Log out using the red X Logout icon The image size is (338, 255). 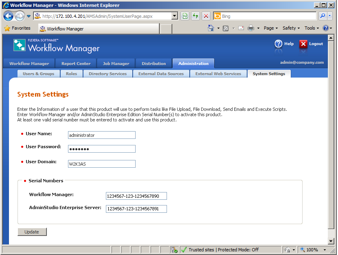(x=303, y=44)
